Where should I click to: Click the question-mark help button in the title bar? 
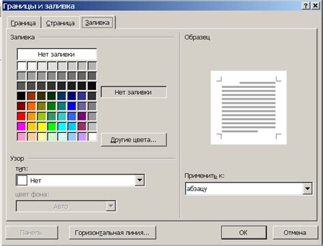[306, 5]
